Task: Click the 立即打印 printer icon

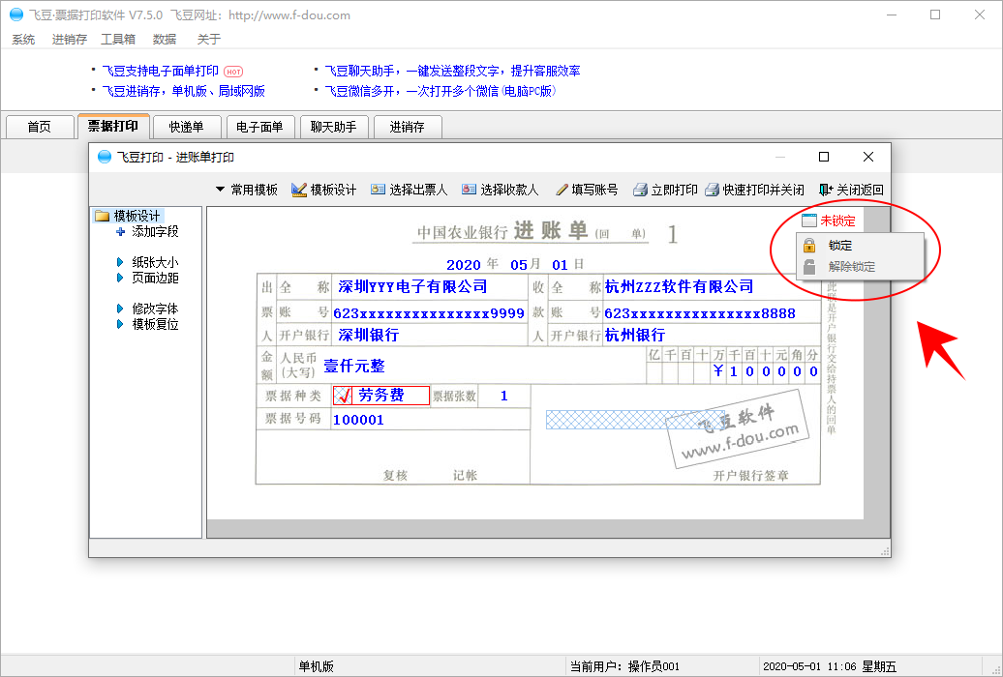Action: coord(640,190)
